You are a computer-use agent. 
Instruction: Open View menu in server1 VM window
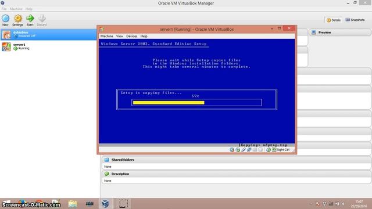tap(119, 36)
